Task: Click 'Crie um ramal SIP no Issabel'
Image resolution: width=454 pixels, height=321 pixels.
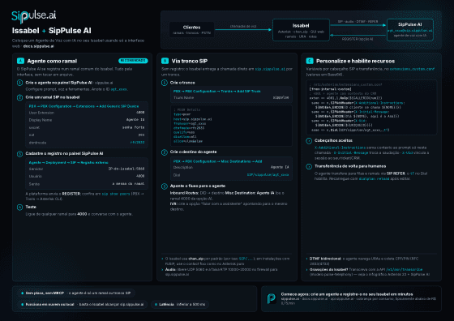Action: pos(53,97)
